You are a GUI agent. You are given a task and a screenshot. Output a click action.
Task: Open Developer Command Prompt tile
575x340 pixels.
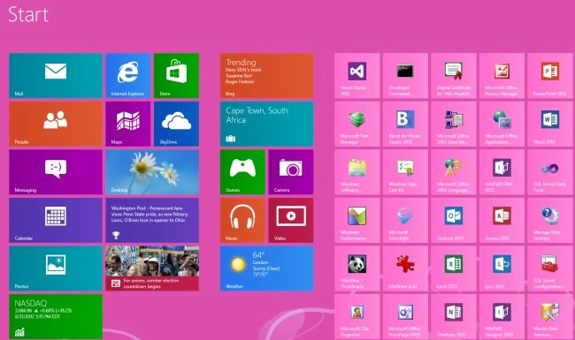pos(405,76)
